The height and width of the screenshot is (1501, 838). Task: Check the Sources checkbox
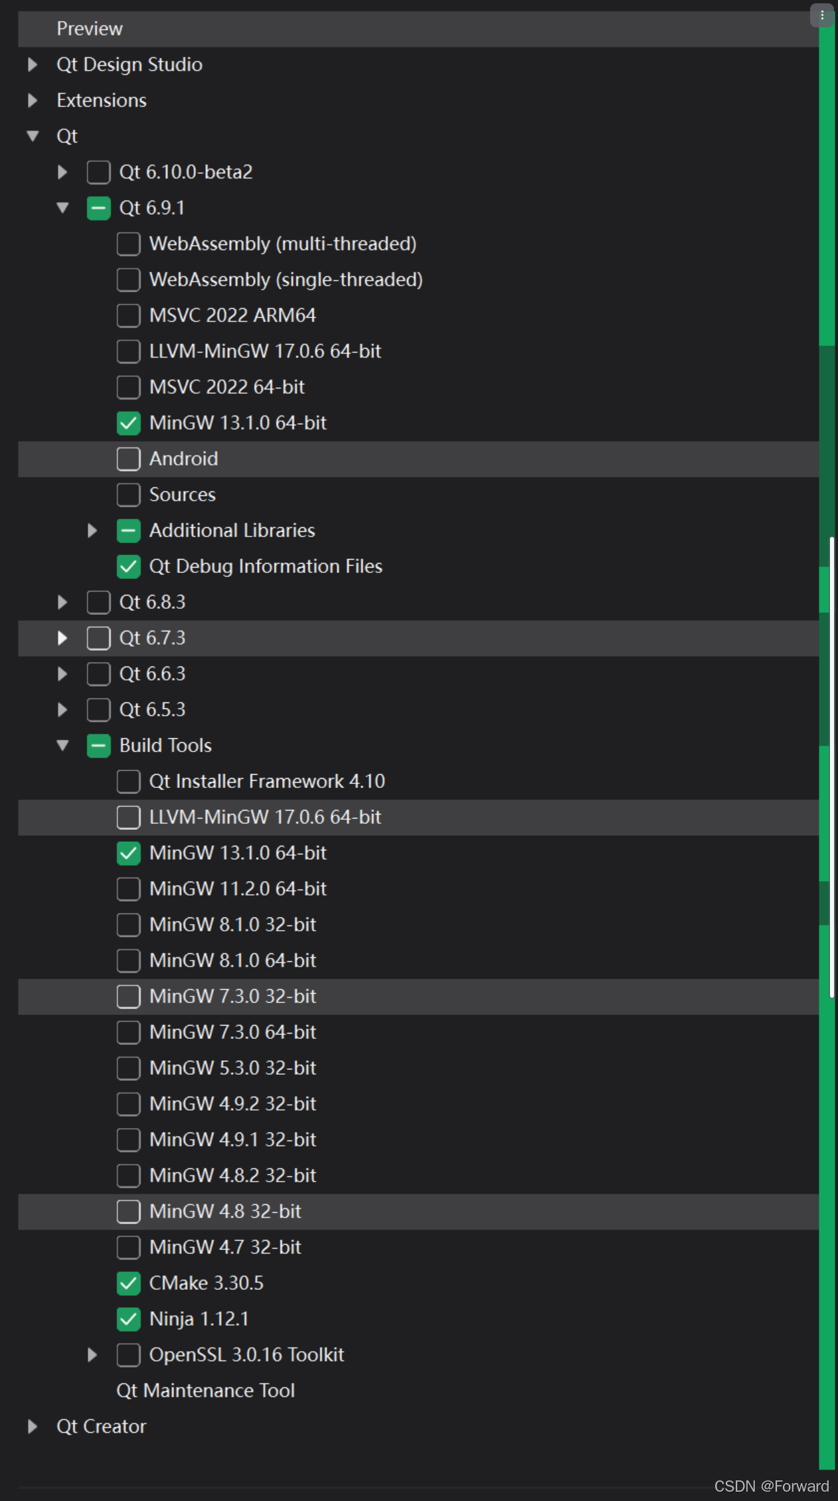128,495
